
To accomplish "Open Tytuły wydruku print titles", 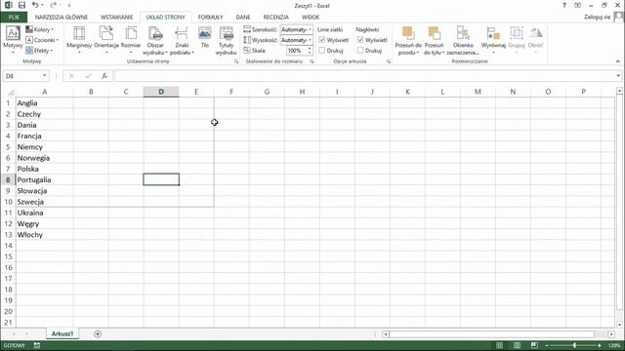I will (226, 41).
